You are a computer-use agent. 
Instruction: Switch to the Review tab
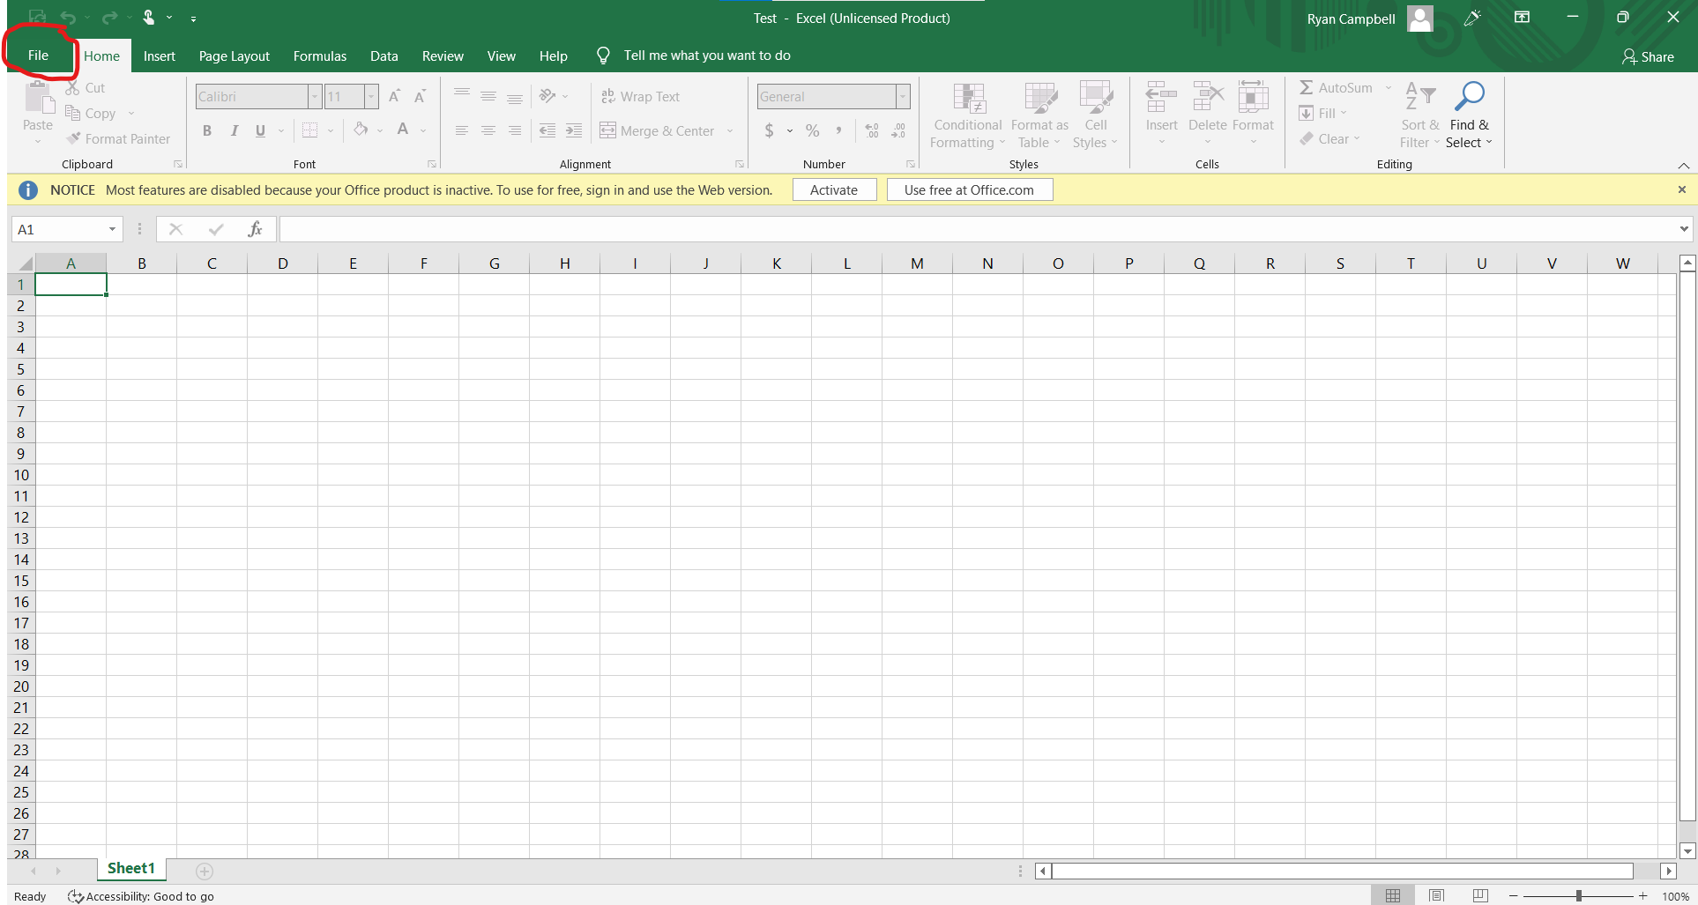[x=443, y=56]
